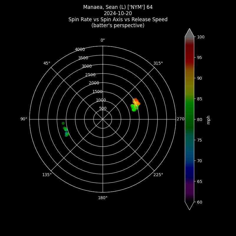
Task: Click the 225° angle label
Action: point(158,175)
